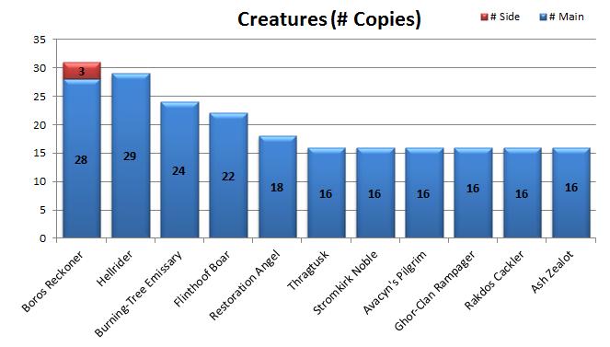Click the Hellrider axis label
This screenshot has height=347, width=610.
pos(114,268)
